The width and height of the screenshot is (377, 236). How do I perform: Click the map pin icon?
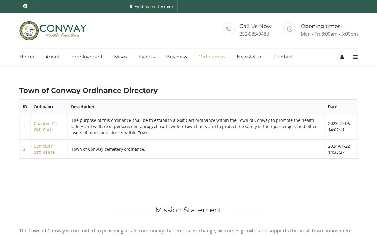[131, 6]
